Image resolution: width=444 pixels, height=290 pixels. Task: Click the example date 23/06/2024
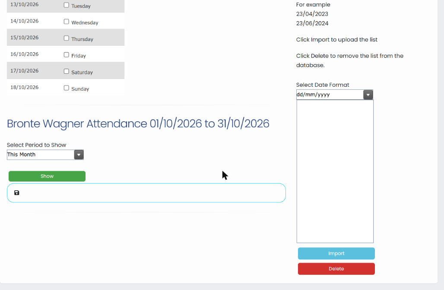pos(312,23)
